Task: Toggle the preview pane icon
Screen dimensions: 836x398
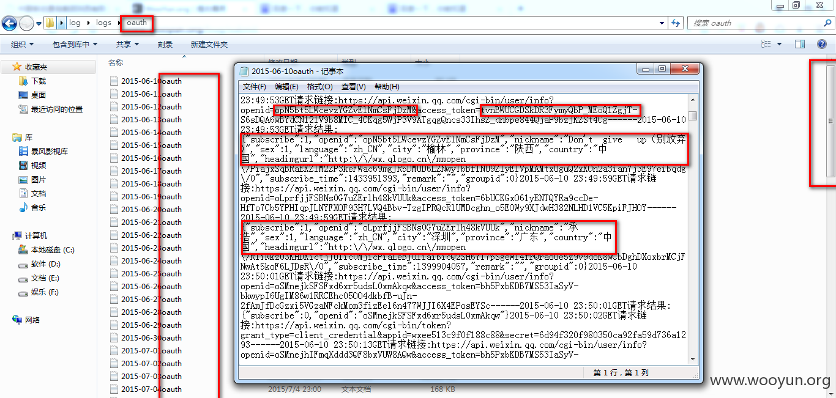Action: (x=799, y=44)
